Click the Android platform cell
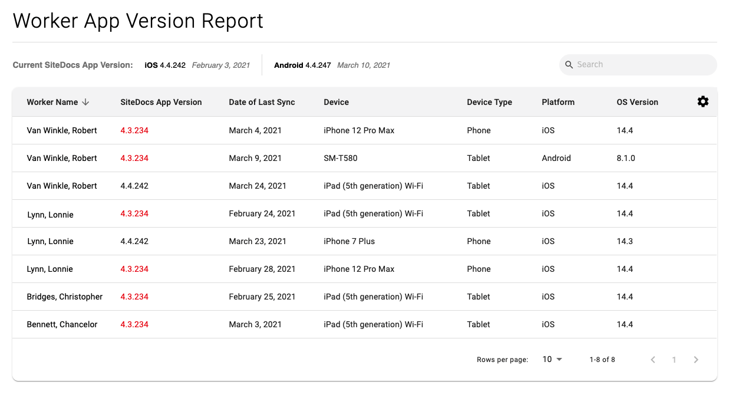This screenshot has width=729, height=398. tap(556, 158)
